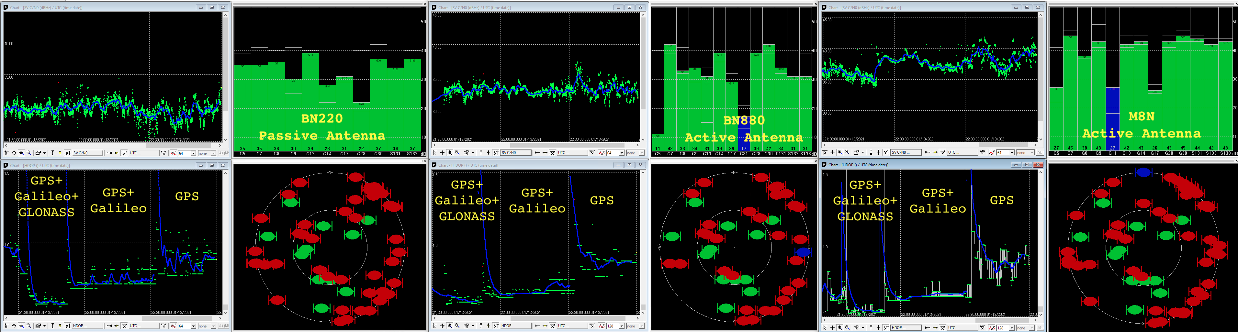Open chart properties in middle SV C/N0 chart

click(x=467, y=153)
